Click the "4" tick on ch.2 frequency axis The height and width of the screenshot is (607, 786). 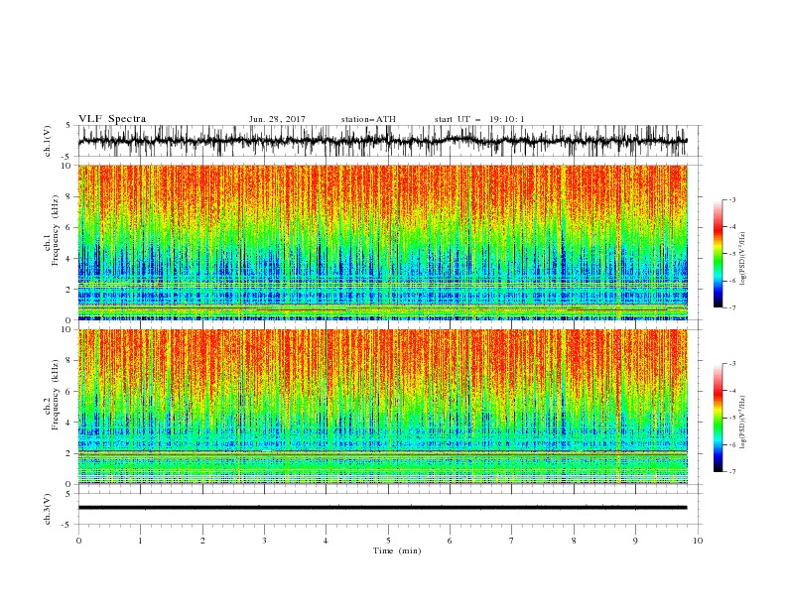click(70, 423)
